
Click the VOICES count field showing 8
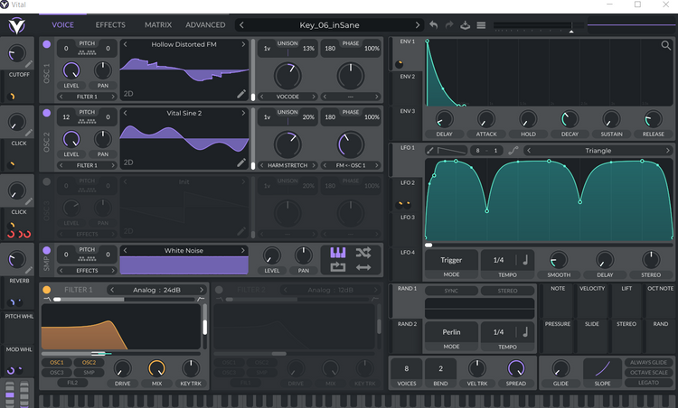pos(407,368)
